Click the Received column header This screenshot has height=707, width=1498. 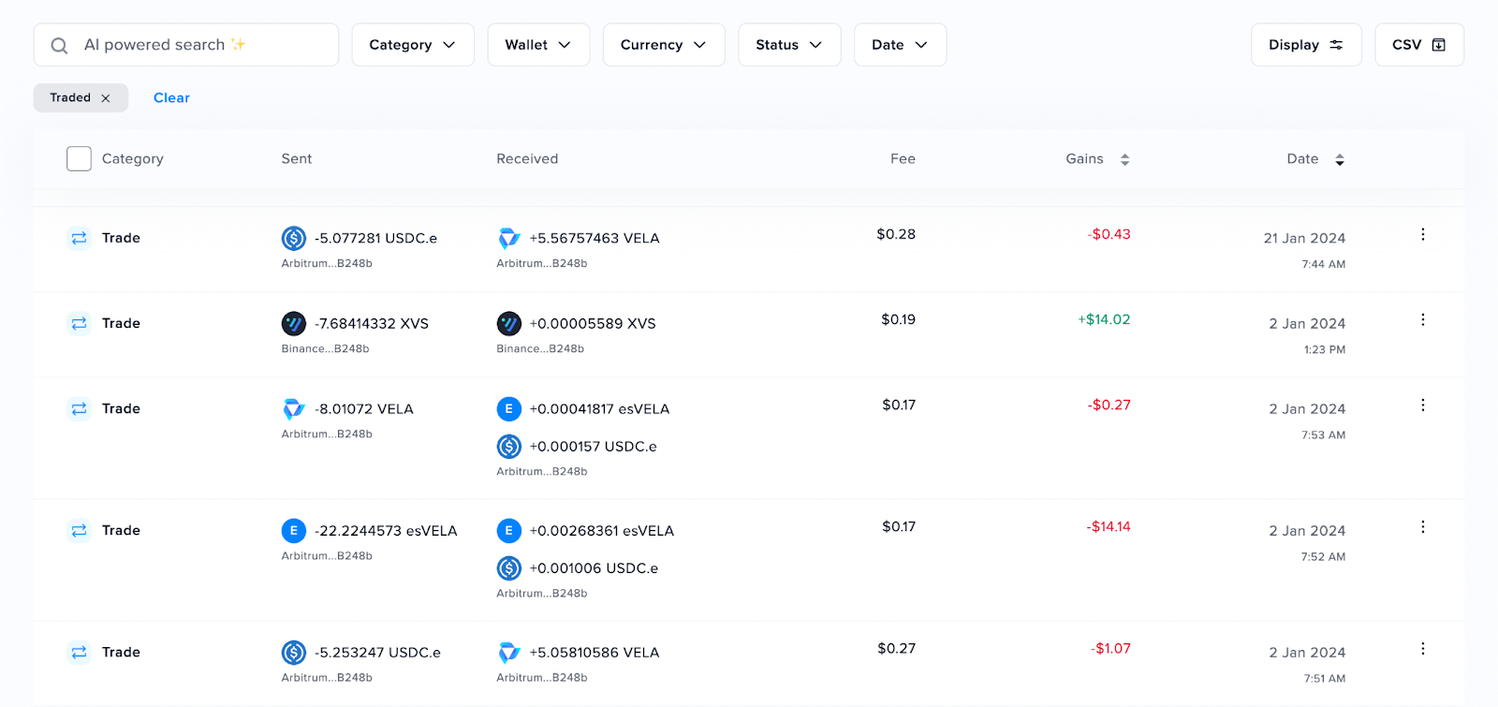[x=527, y=159]
